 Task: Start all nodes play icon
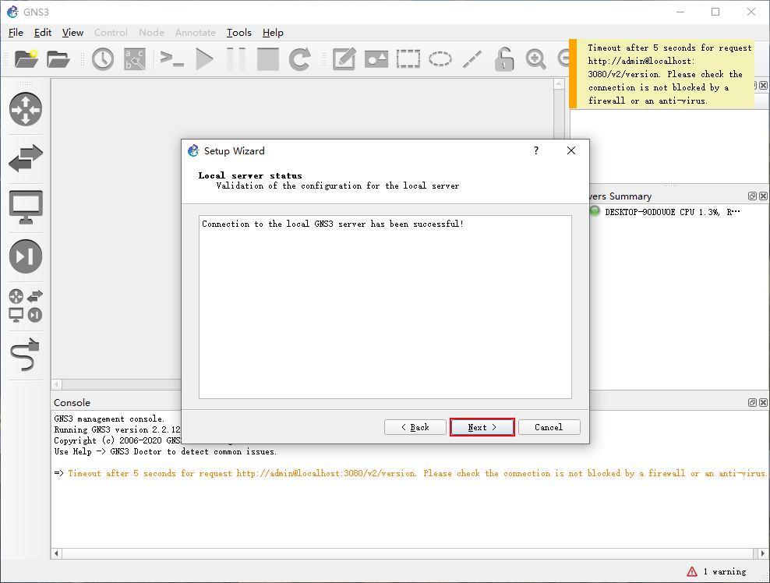click(x=204, y=59)
